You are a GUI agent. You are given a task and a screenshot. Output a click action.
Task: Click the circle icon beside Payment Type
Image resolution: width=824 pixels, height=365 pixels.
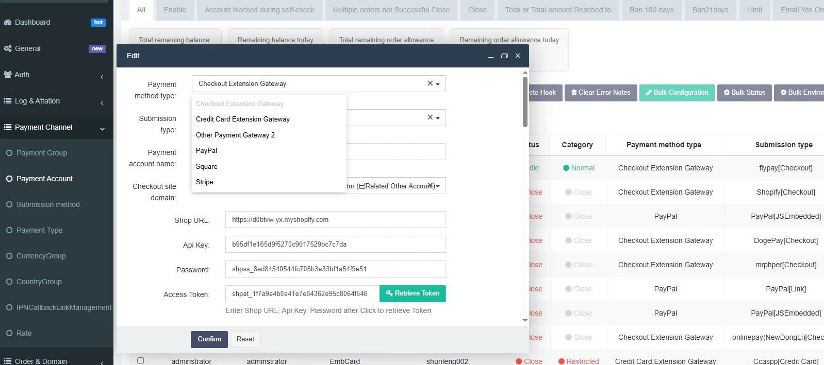9,230
